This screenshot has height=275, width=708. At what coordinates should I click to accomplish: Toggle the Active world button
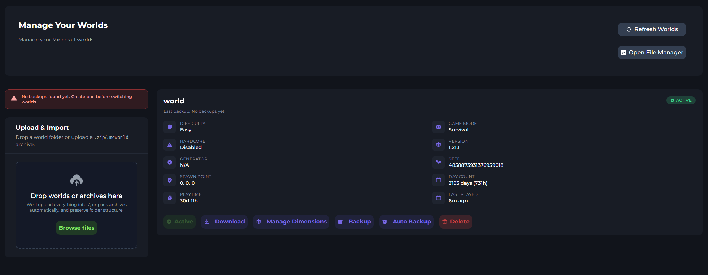click(x=180, y=222)
